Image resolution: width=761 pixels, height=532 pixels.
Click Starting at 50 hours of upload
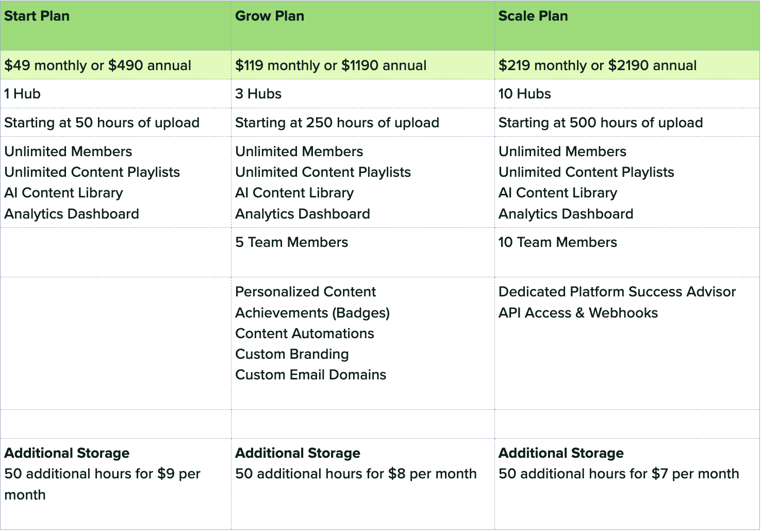coord(102,123)
